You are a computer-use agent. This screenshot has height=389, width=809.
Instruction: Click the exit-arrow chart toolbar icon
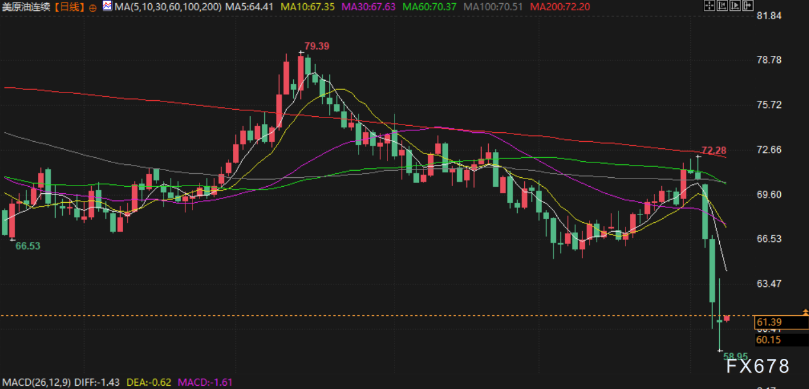[747, 6]
